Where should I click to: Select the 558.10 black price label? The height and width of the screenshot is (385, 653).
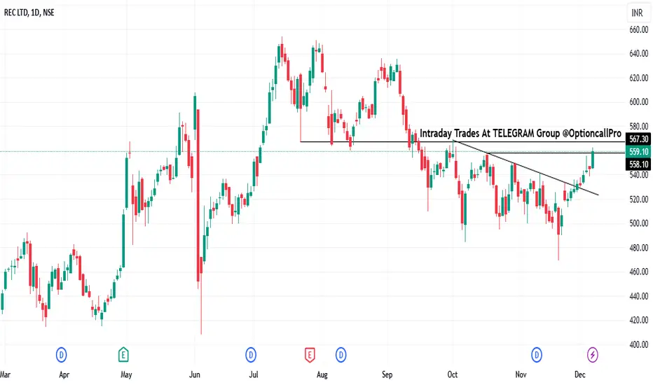[638, 164]
